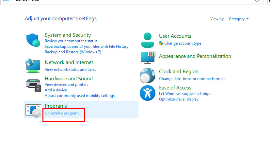The height and width of the screenshot is (147, 271).
Task: Open User Accounts category
Action: coord(175,36)
